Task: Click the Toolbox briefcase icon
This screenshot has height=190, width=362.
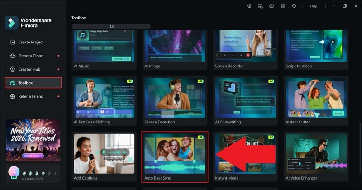Action: [13, 83]
